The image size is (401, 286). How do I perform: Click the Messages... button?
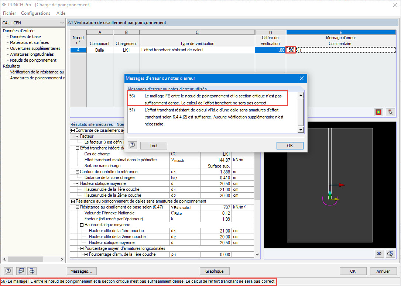click(82, 271)
